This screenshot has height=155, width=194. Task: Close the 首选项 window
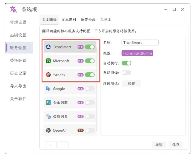tap(182, 9)
